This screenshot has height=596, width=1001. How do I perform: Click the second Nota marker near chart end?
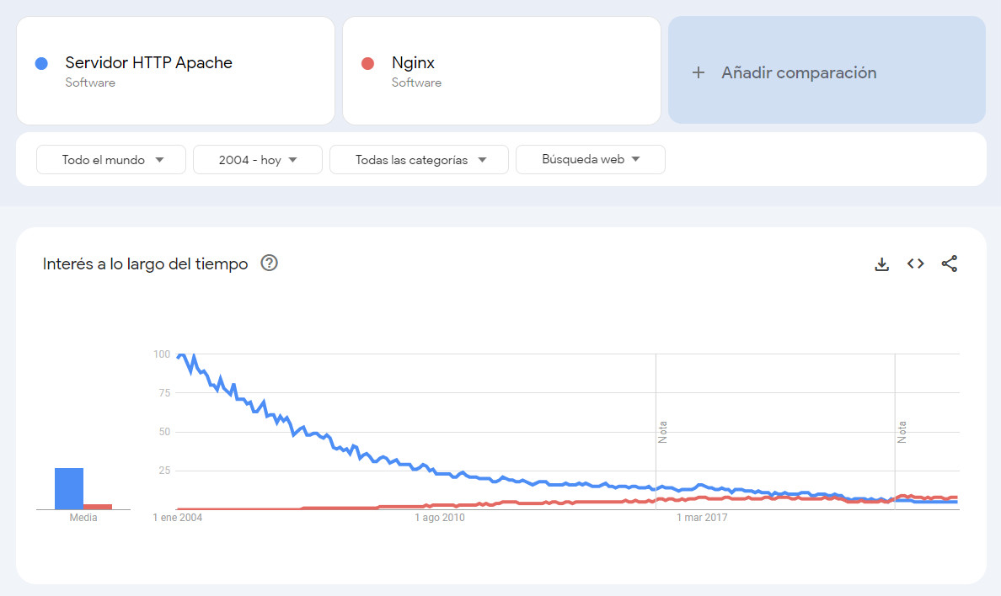pos(902,433)
